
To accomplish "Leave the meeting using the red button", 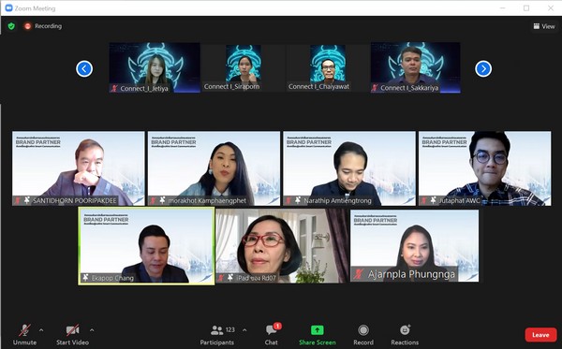I will [x=540, y=335].
